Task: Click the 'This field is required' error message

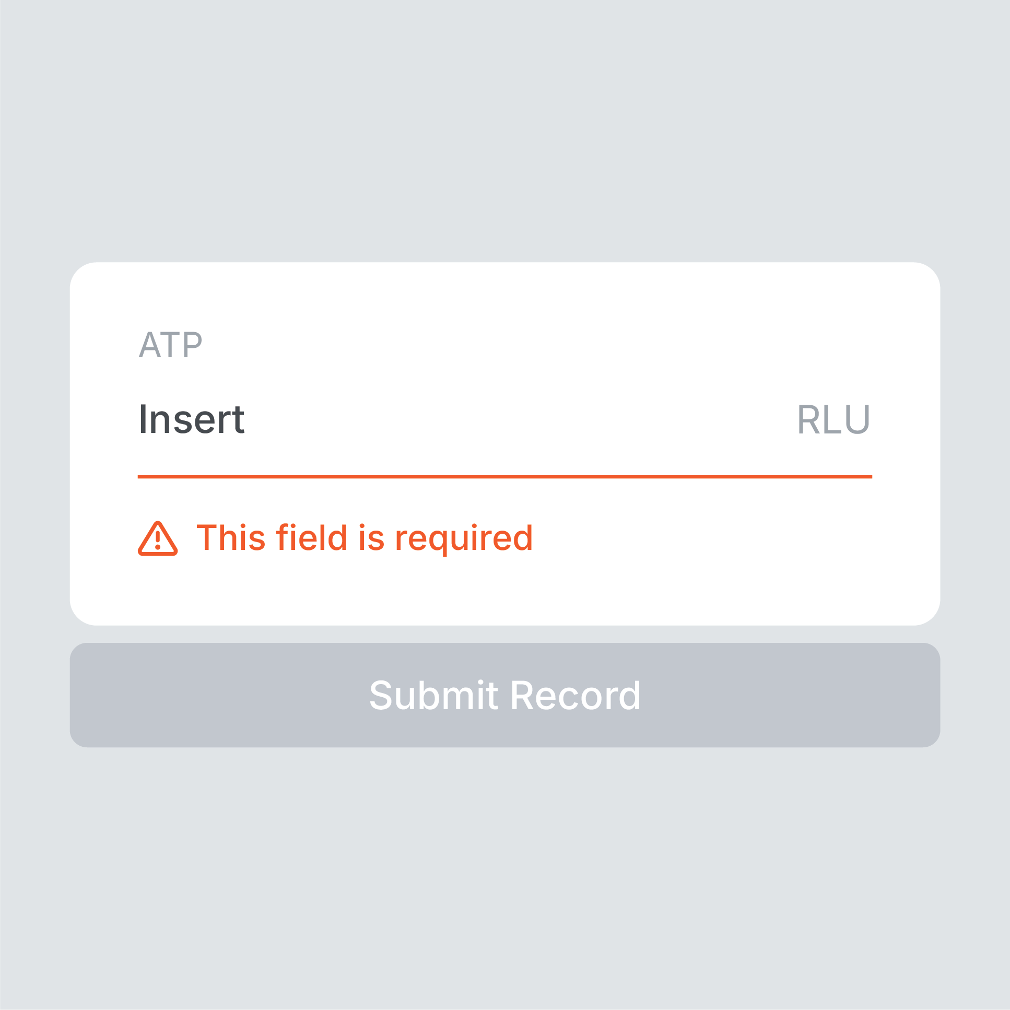Action: [365, 538]
